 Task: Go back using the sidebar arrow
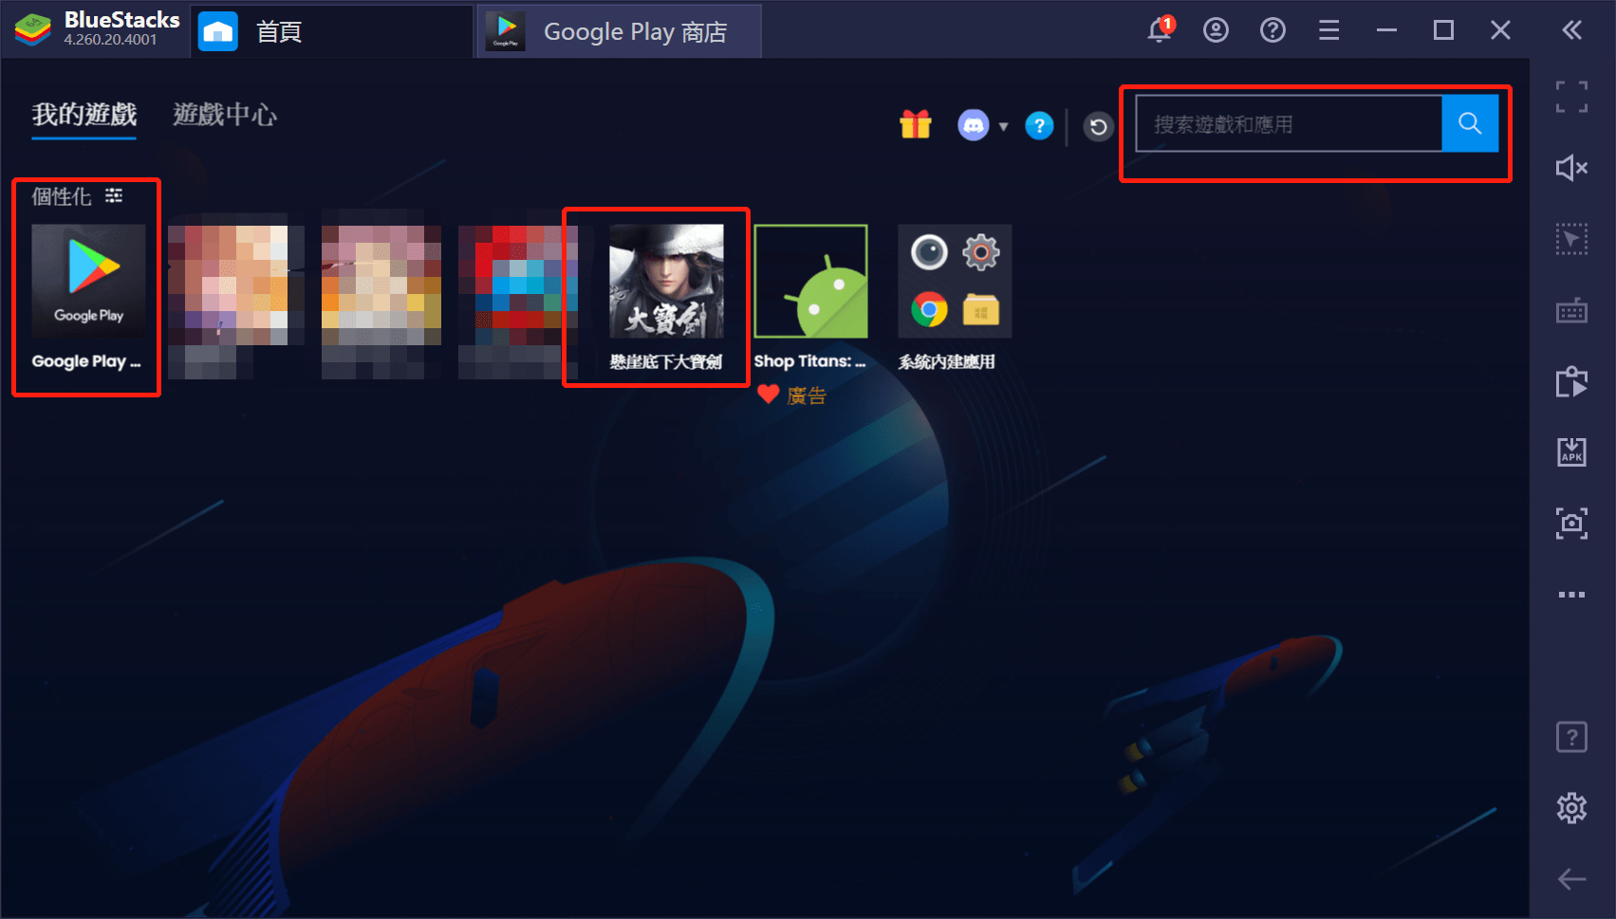click(1571, 879)
